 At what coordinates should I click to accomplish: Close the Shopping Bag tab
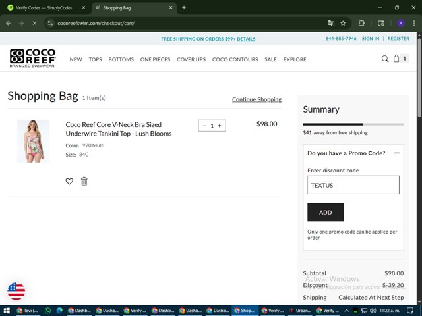click(x=171, y=7)
